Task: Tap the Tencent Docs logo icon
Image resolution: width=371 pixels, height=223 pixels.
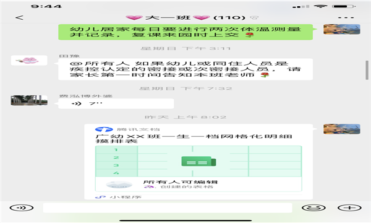Action: pyautogui.click(x=104, y=129)
